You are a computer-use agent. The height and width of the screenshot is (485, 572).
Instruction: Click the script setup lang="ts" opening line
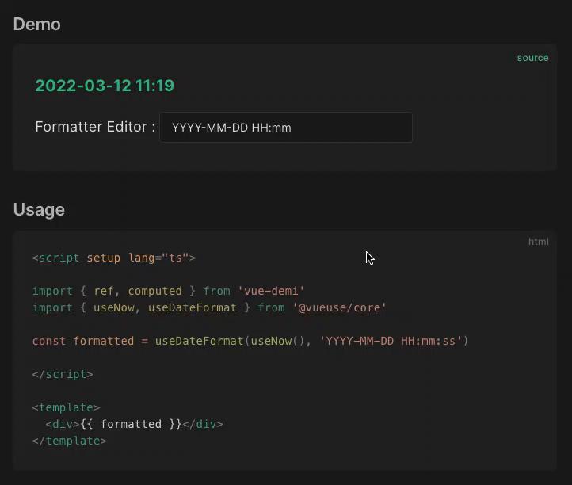click(x=114, y=258)
